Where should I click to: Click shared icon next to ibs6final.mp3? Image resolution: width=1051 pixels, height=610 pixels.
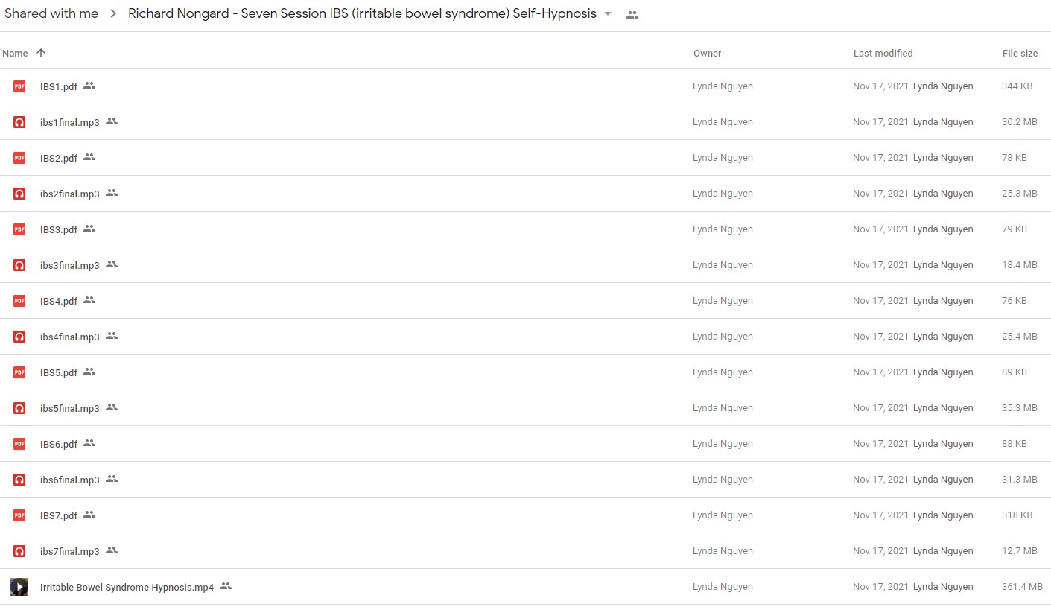pyautogui.click(x=112, y=479)
